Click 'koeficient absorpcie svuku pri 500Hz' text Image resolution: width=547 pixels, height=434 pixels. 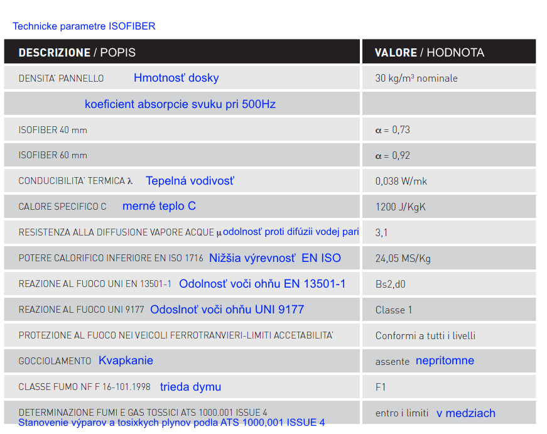pyautogui.click(x=180, y=104)
